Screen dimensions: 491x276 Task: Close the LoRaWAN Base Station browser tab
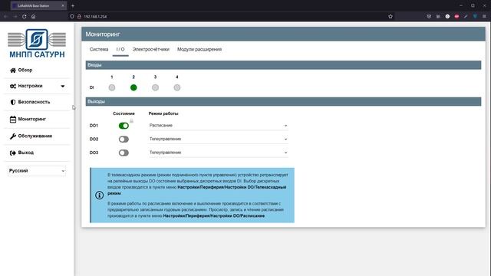[63, 5]
